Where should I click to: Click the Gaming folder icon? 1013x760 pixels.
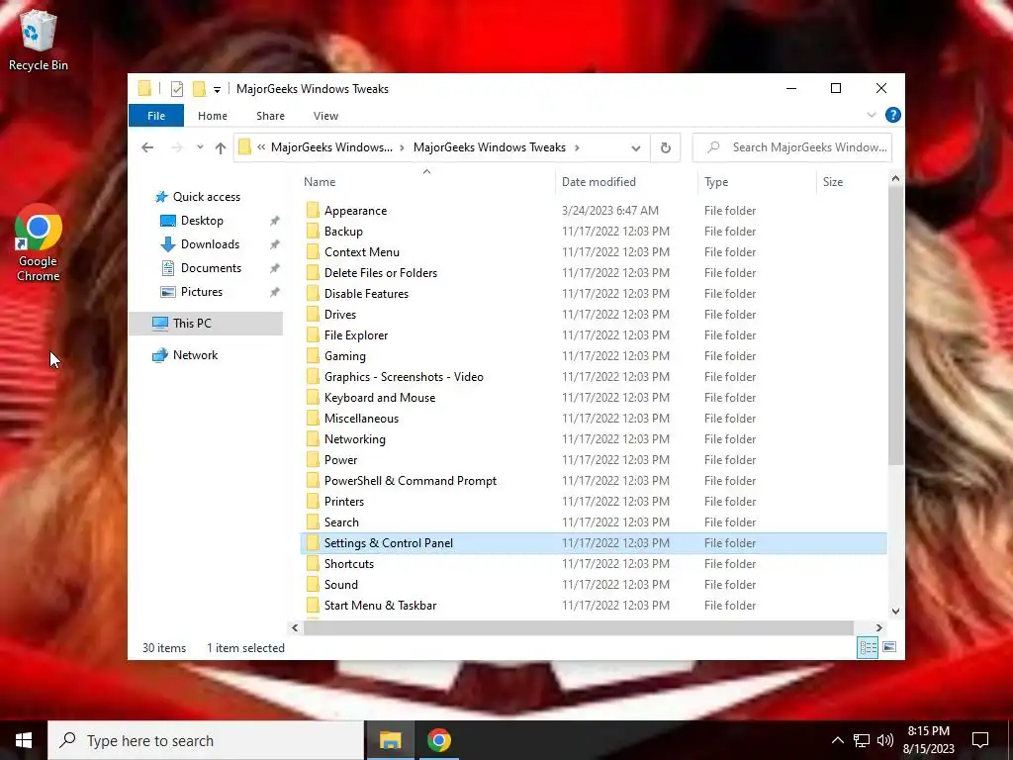313,355
